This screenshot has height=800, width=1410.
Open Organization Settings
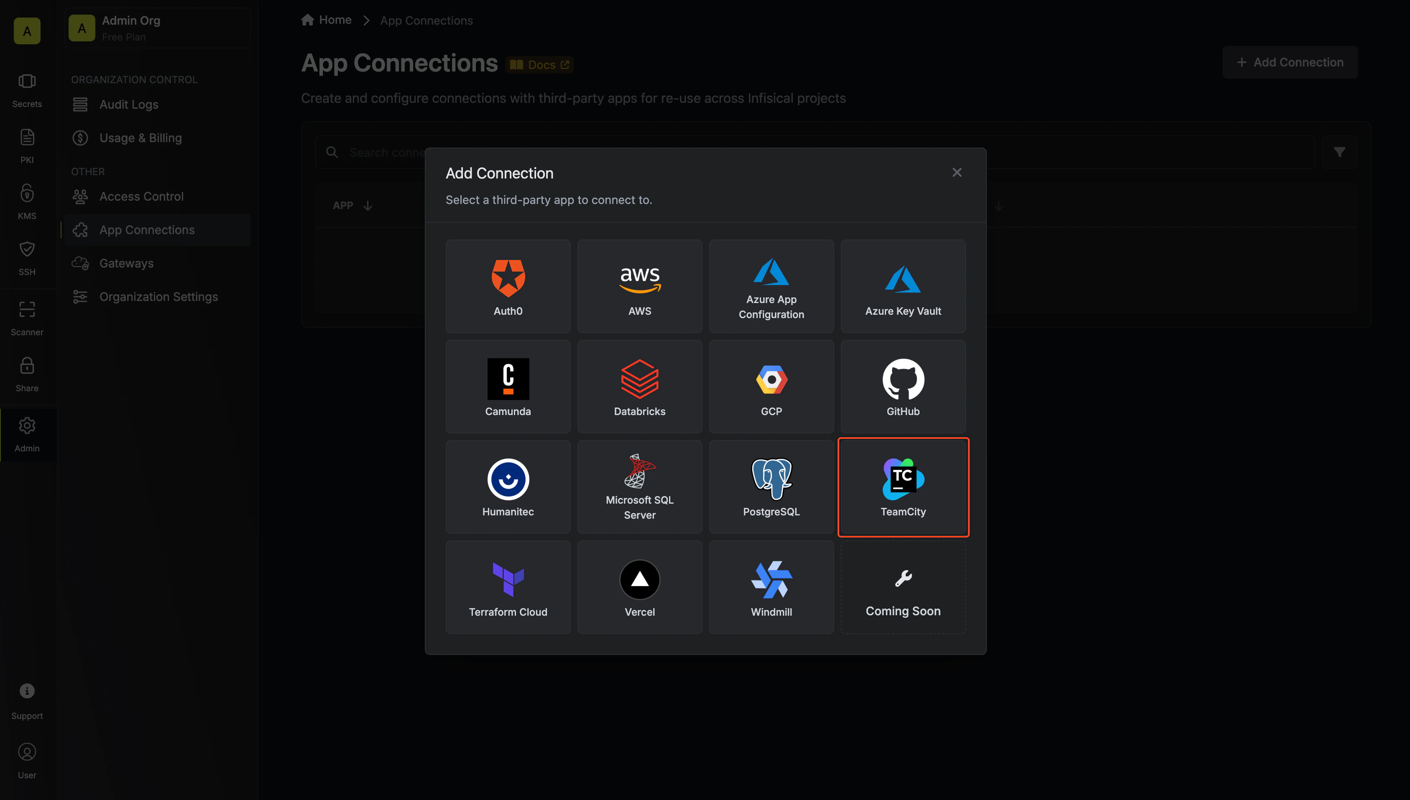157,297
